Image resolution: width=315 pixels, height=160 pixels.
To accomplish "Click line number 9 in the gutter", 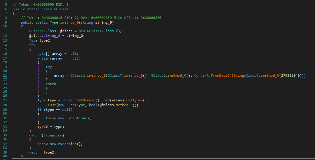I will click(x=6, y=22).
